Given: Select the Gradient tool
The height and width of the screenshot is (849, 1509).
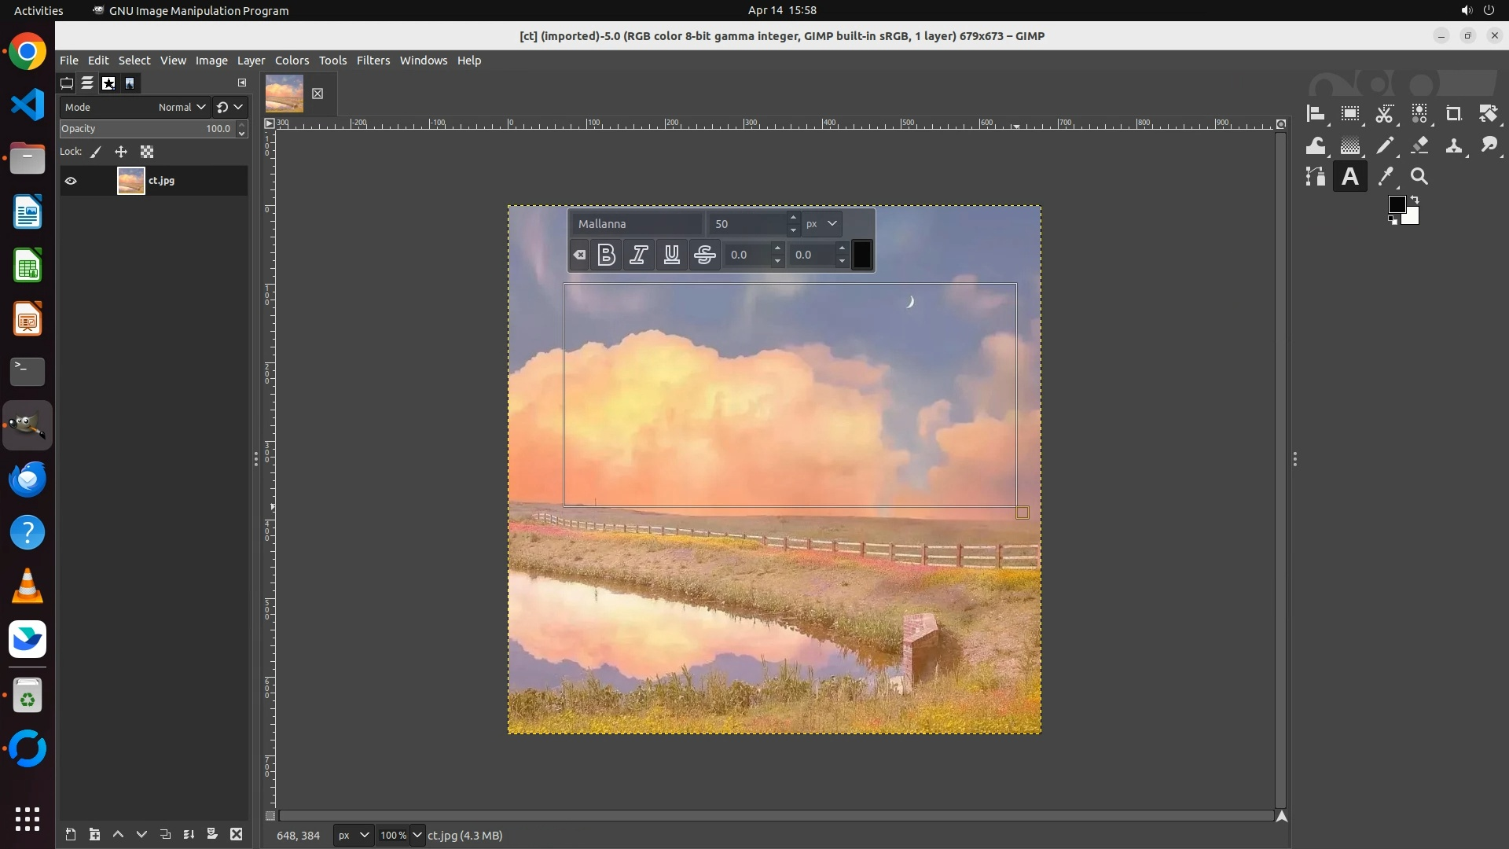Looking at the screenshot, I should pyautogui.click(x=1350, y=145).
